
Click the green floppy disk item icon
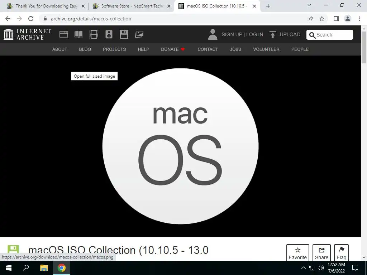(x=13, y=249)
